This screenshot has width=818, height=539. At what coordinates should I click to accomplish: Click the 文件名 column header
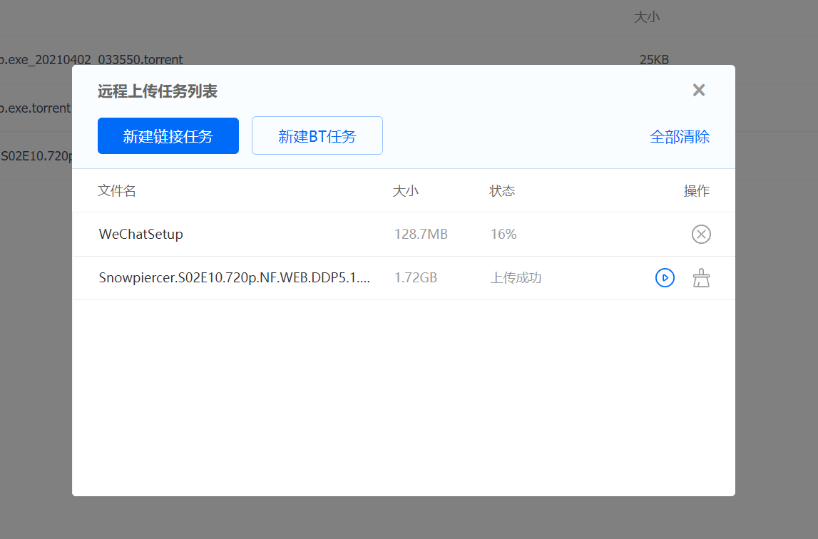tap(117, 191)
